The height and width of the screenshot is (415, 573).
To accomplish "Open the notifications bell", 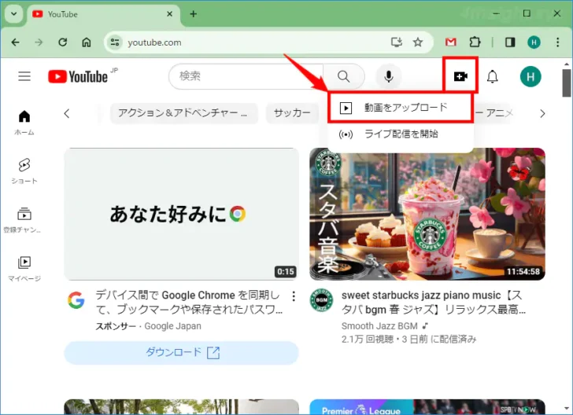I will click(x=492, y=76).
